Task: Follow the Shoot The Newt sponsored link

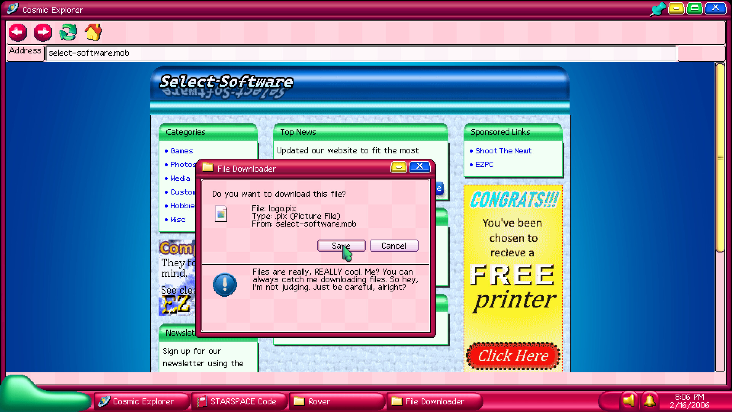Action: tap(503, 151)
